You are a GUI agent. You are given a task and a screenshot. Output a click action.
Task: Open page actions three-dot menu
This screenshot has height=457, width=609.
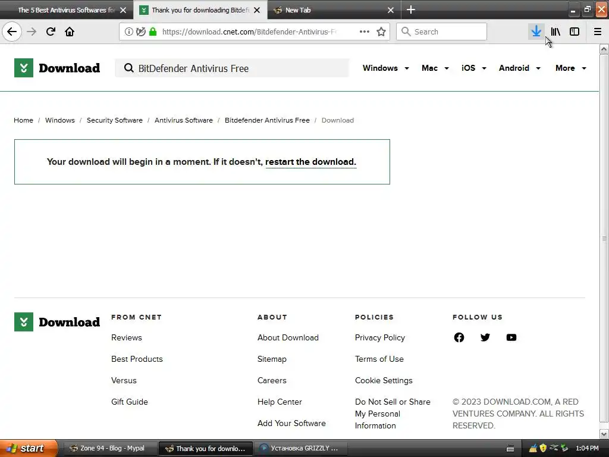pos(365,32)
